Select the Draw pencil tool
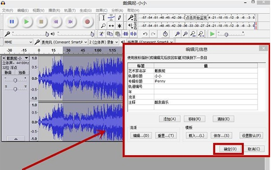271x170 pixels. point(119,18)
